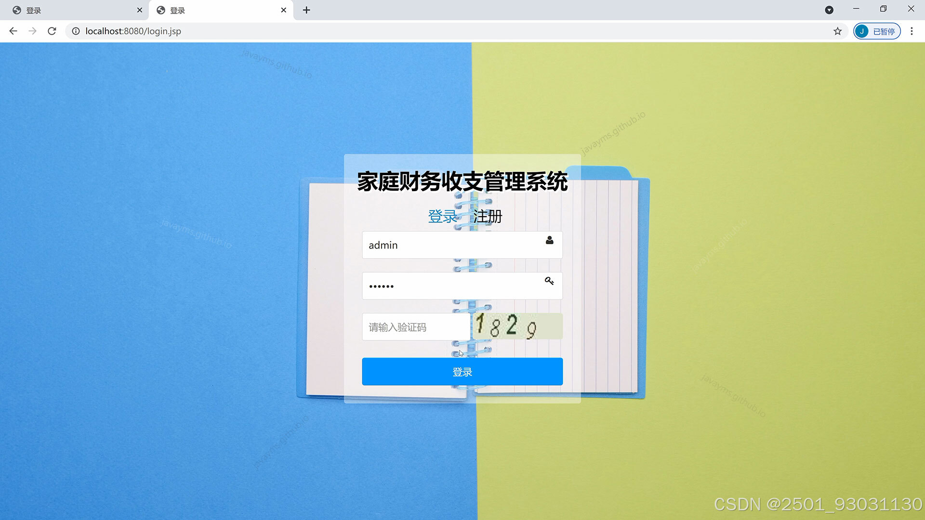Viewport: 925px width, 520px height.
Task: Select the second 登录 browser tab
Action: 221,10
